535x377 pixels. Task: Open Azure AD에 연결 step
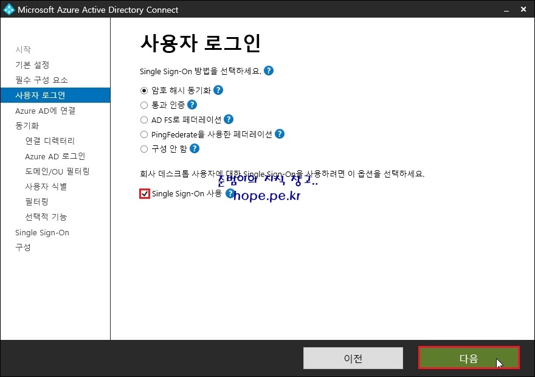pyautogui.click(x=46, y=111)
